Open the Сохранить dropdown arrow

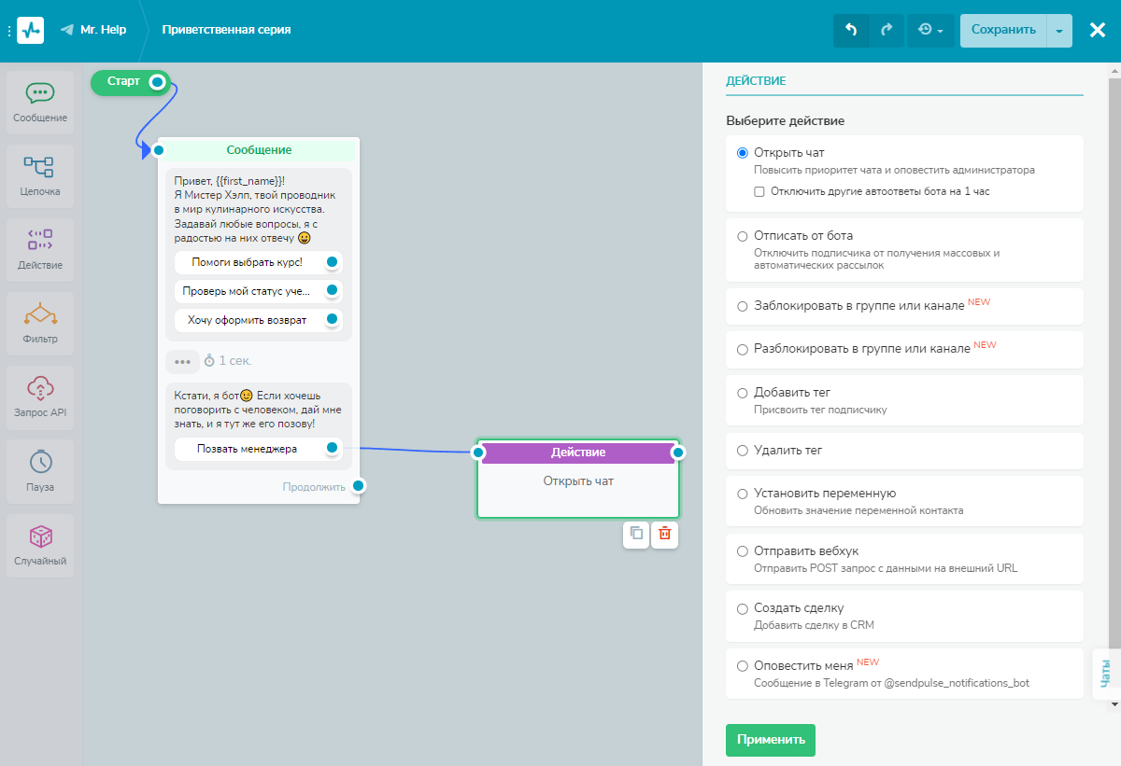point(1059,30)
